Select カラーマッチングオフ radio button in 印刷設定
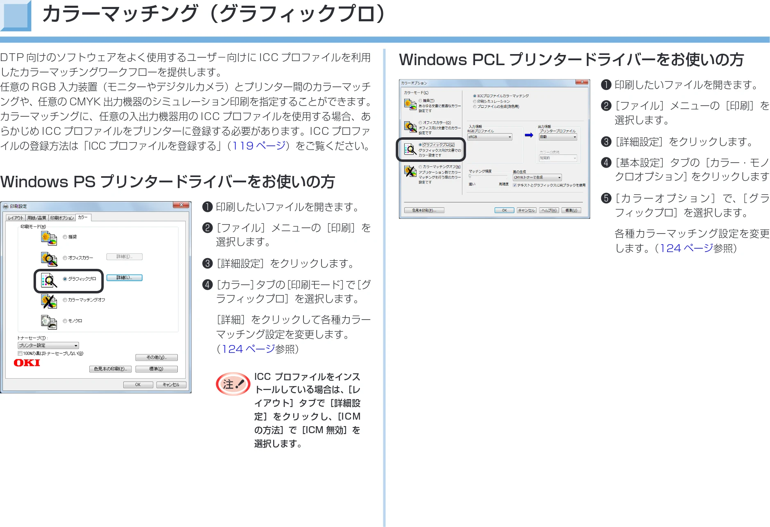The width and height of the screenshot is (770, 527). click(65, 300)
